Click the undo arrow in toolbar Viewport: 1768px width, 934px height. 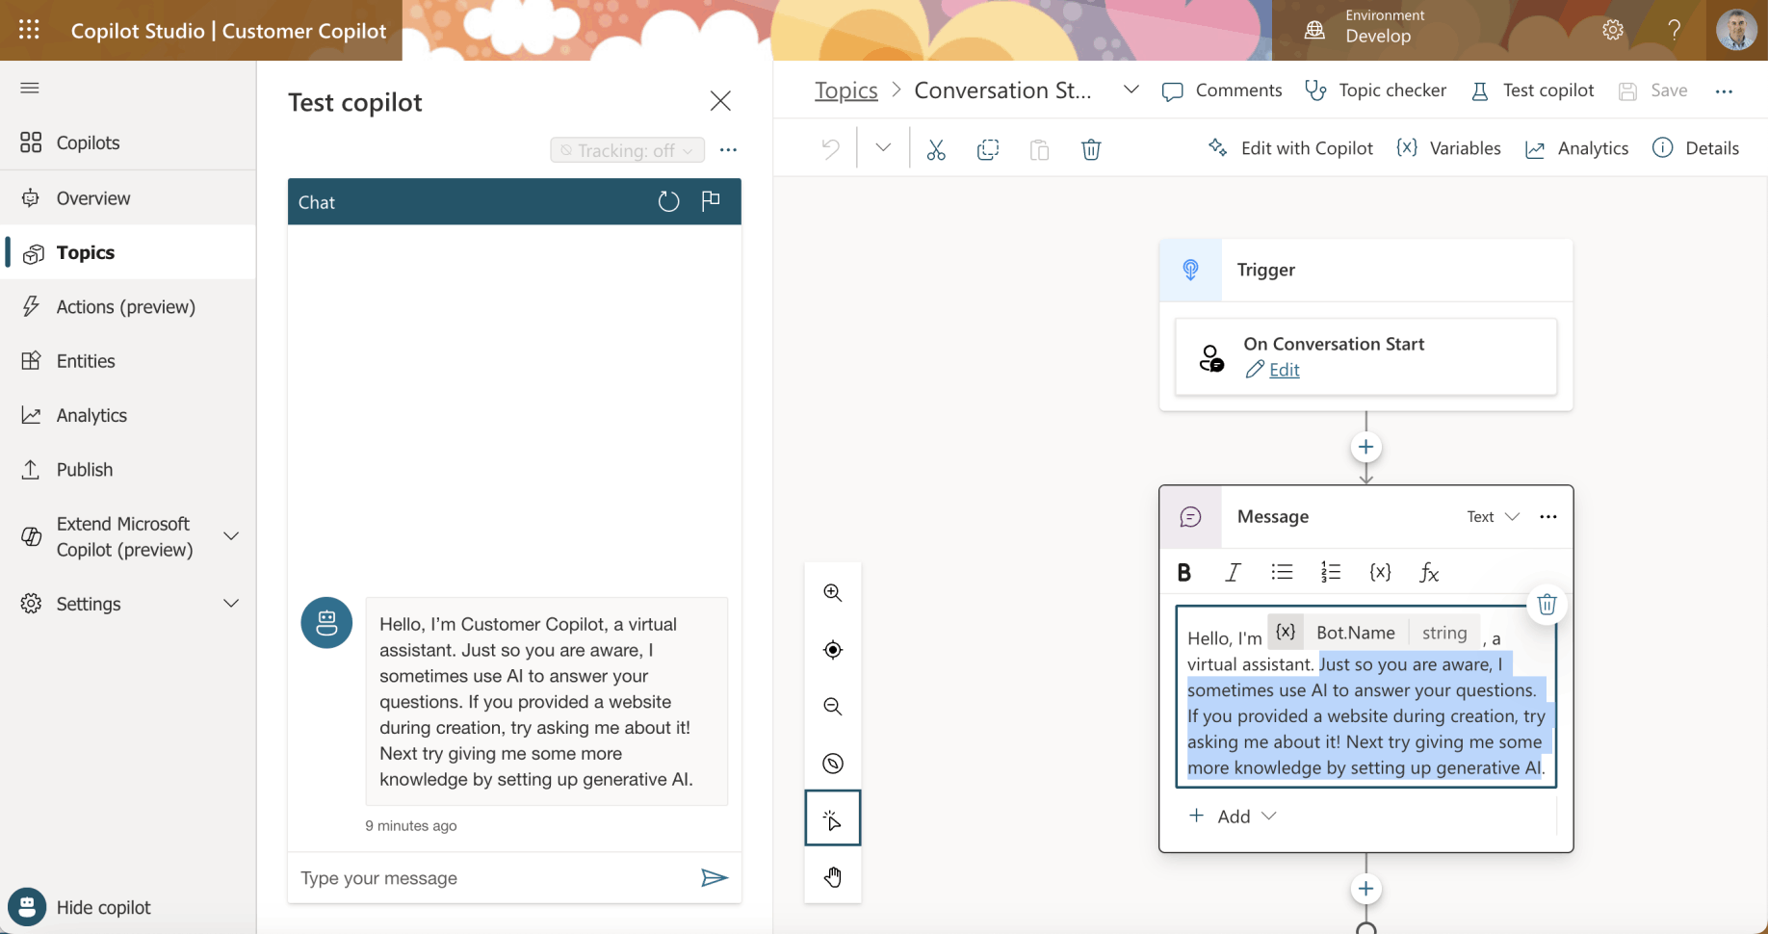tap(830, 148)
